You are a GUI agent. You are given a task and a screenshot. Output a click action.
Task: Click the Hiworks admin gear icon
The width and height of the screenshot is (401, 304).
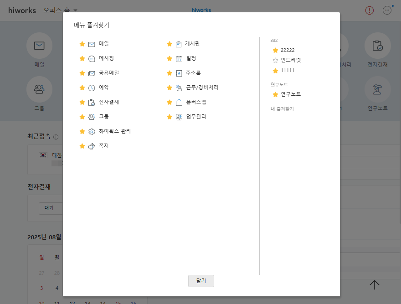pos(92,132)
